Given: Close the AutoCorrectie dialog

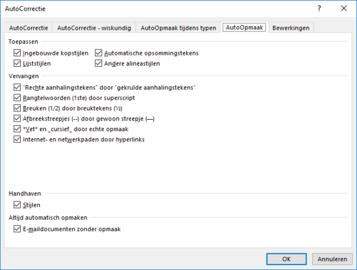Looking at the screenshot, I should [x=344, y=8].
